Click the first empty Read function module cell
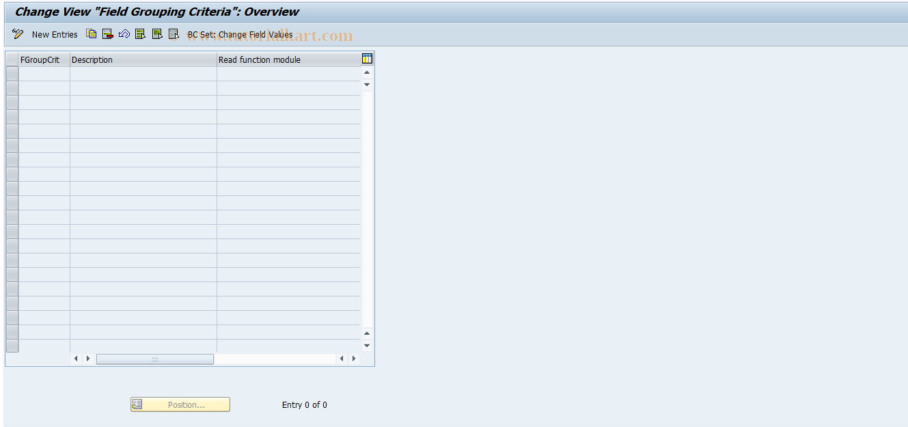This screenshot has width=908, height=427. [x=288, y=74]
